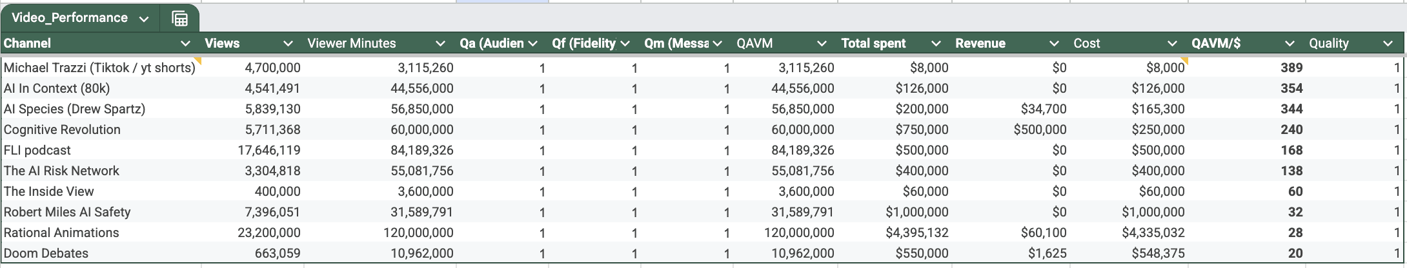The image size is (1407, 268).
Task: Open the Channel column filter dropdown
Action: [185, 44]
